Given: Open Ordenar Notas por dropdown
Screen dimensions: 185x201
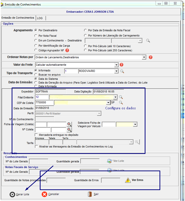Looking at the screenshot, I should pyautogui.click(x=144, y=57).
